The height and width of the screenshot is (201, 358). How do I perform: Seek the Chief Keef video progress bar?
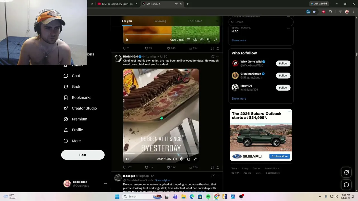tap(161, 153)
